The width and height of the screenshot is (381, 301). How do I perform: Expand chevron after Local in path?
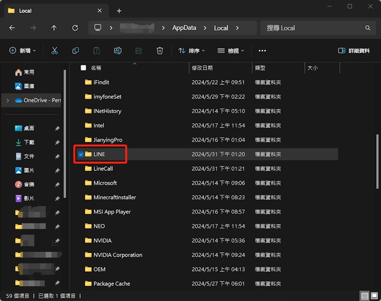tap(237, 28)
